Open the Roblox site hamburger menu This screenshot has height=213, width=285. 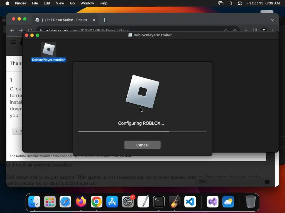(x=13, y=42)
